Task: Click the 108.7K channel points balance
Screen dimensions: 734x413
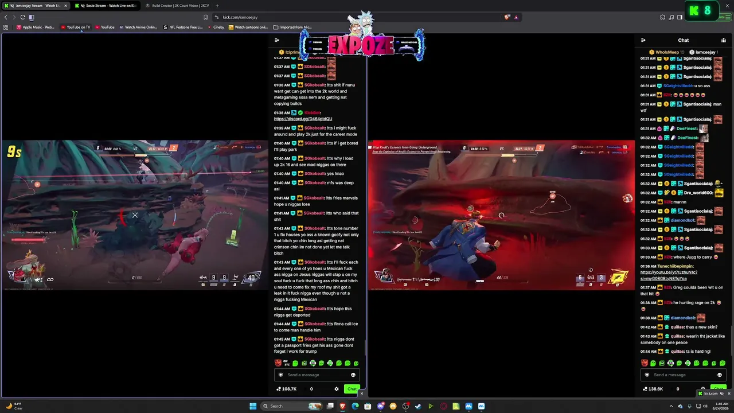Action: (287, 389)
